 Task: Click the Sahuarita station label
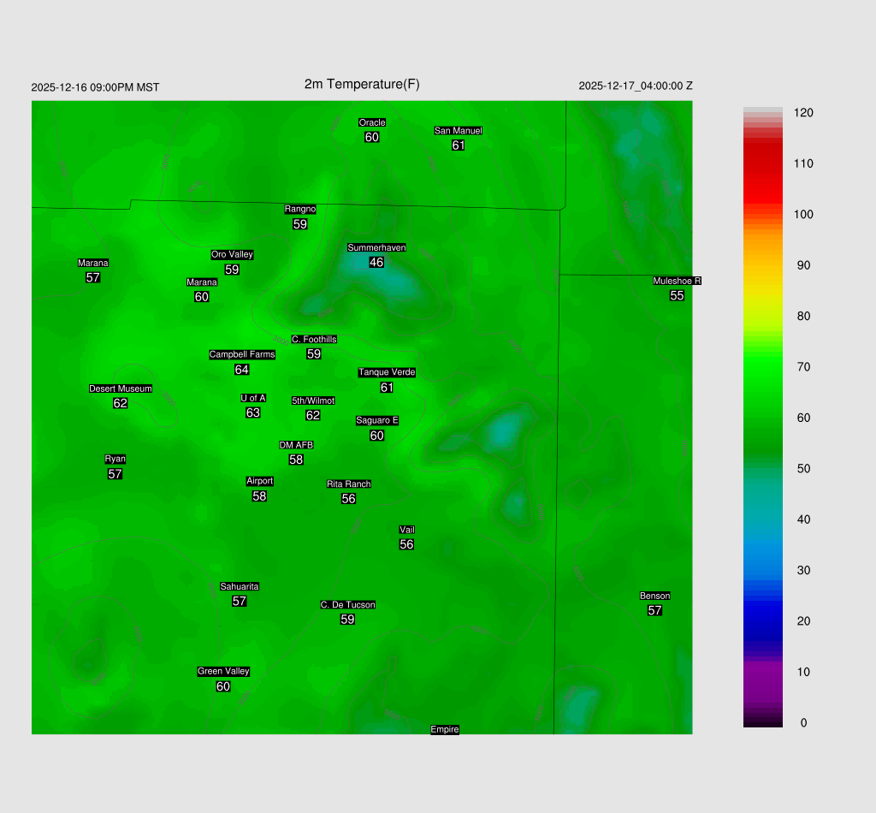pyautogui.click(x=240, y=586)
